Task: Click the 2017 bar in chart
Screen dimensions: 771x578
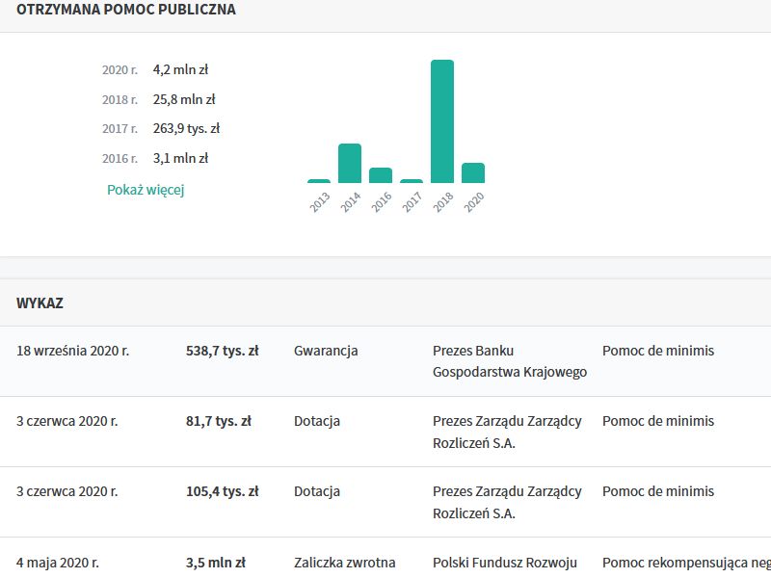Action: 412,180
